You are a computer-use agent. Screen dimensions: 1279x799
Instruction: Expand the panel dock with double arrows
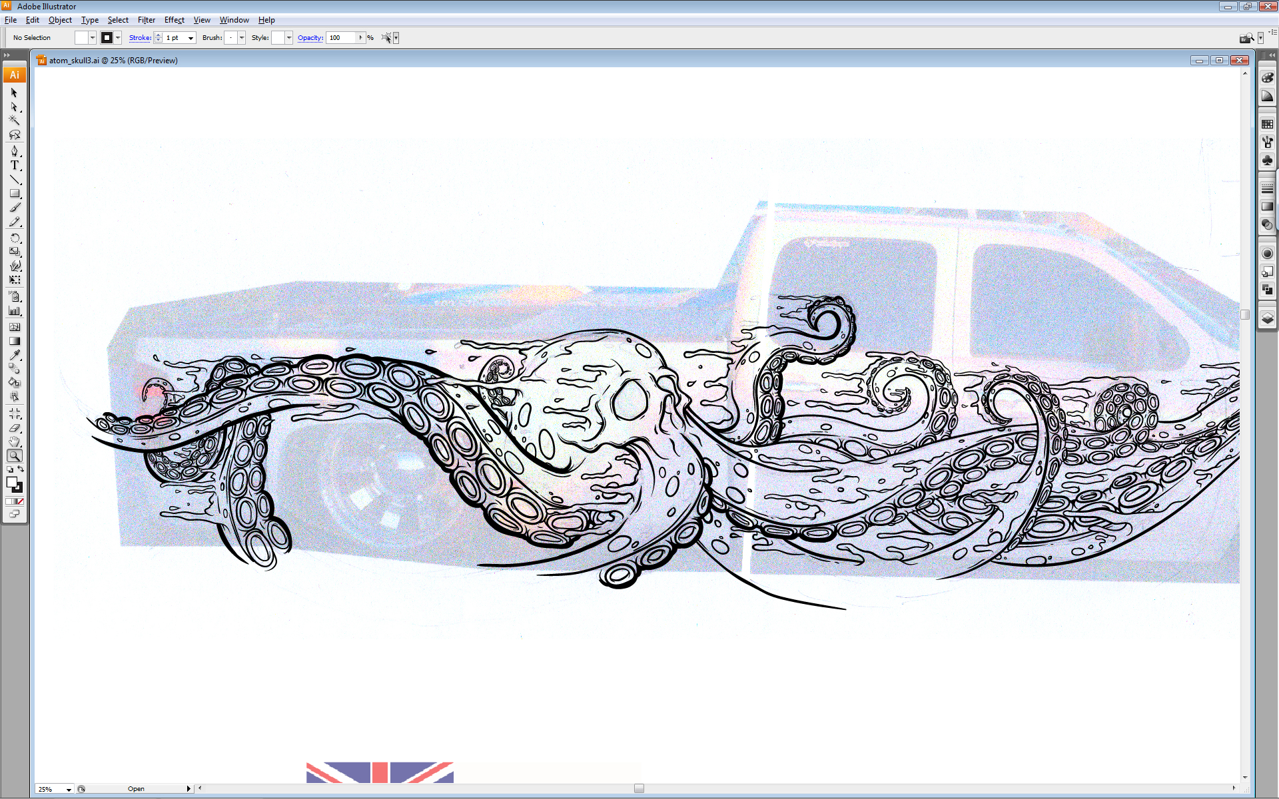tap(1272, 55)
